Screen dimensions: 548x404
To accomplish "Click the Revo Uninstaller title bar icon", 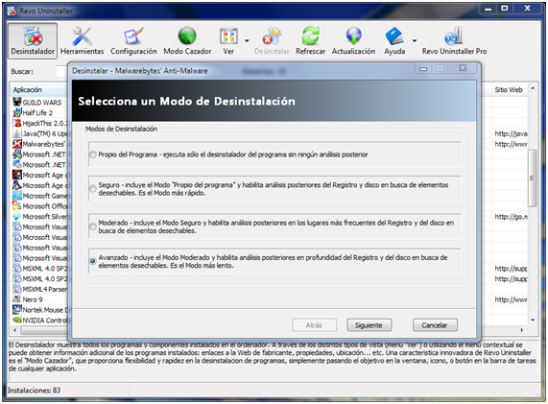I will pos(12,12).
